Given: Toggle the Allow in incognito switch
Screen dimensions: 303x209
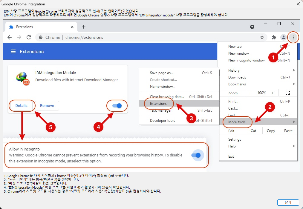Looking at the screenshot, I should click(x=196, y=155).
